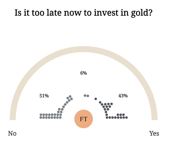Screen dimensions: 175x156
Task: Click the rightmost dark dot in the bottom row
Action: point(126,117)
